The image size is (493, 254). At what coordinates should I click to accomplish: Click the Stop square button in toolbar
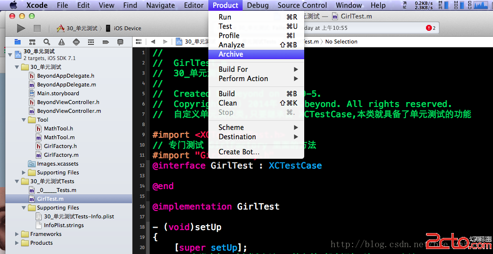[37, 28]
